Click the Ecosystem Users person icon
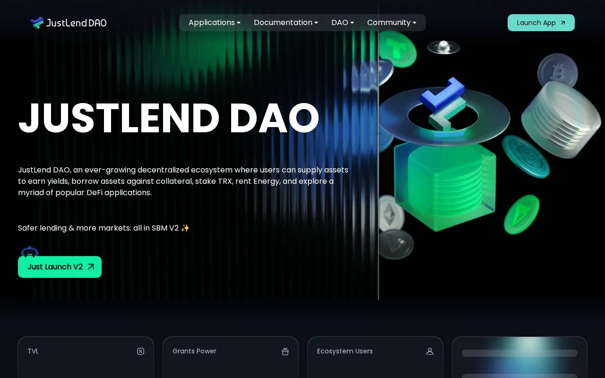Image resolution: width=605 pixels, height=378 pixels. point(430,351)
